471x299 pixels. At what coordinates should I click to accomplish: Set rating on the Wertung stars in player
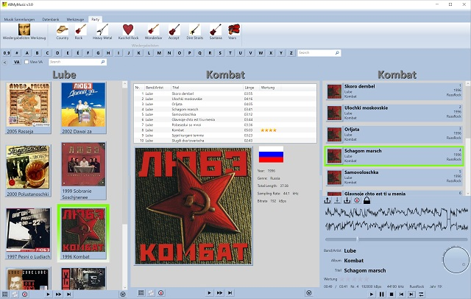pyautogui.click(x=354, y=279)
